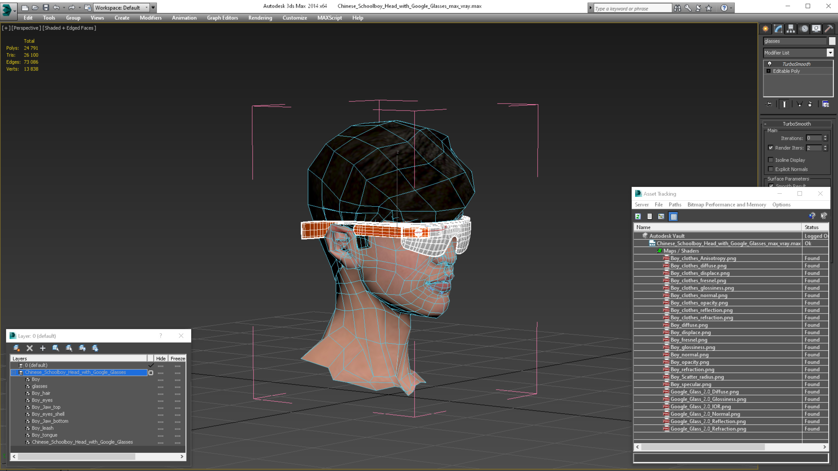Viewport: 838px width, 471px height.
Task: Open the Modifiers menu
Action: coord(151,18)
